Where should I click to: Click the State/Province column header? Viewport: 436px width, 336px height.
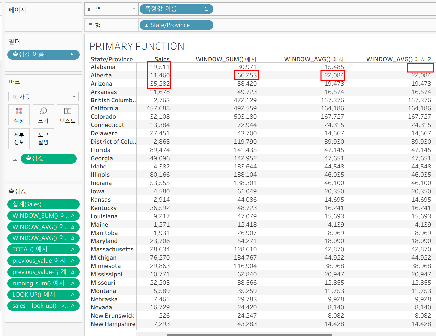coord(112,59)
